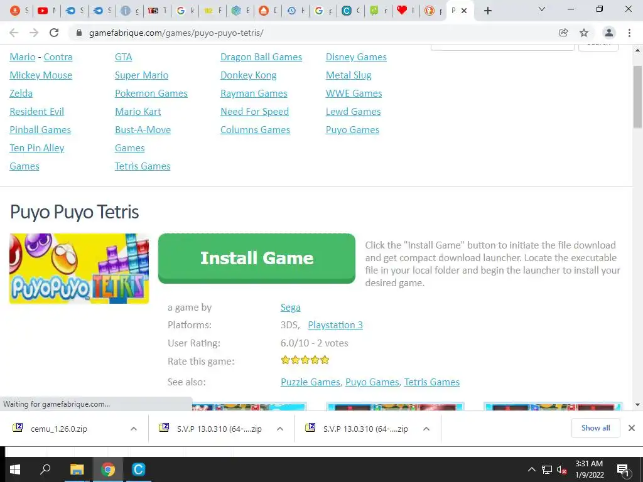Expand options for cemu_1.26.0.zip download
643x482 pixels.
134,429
